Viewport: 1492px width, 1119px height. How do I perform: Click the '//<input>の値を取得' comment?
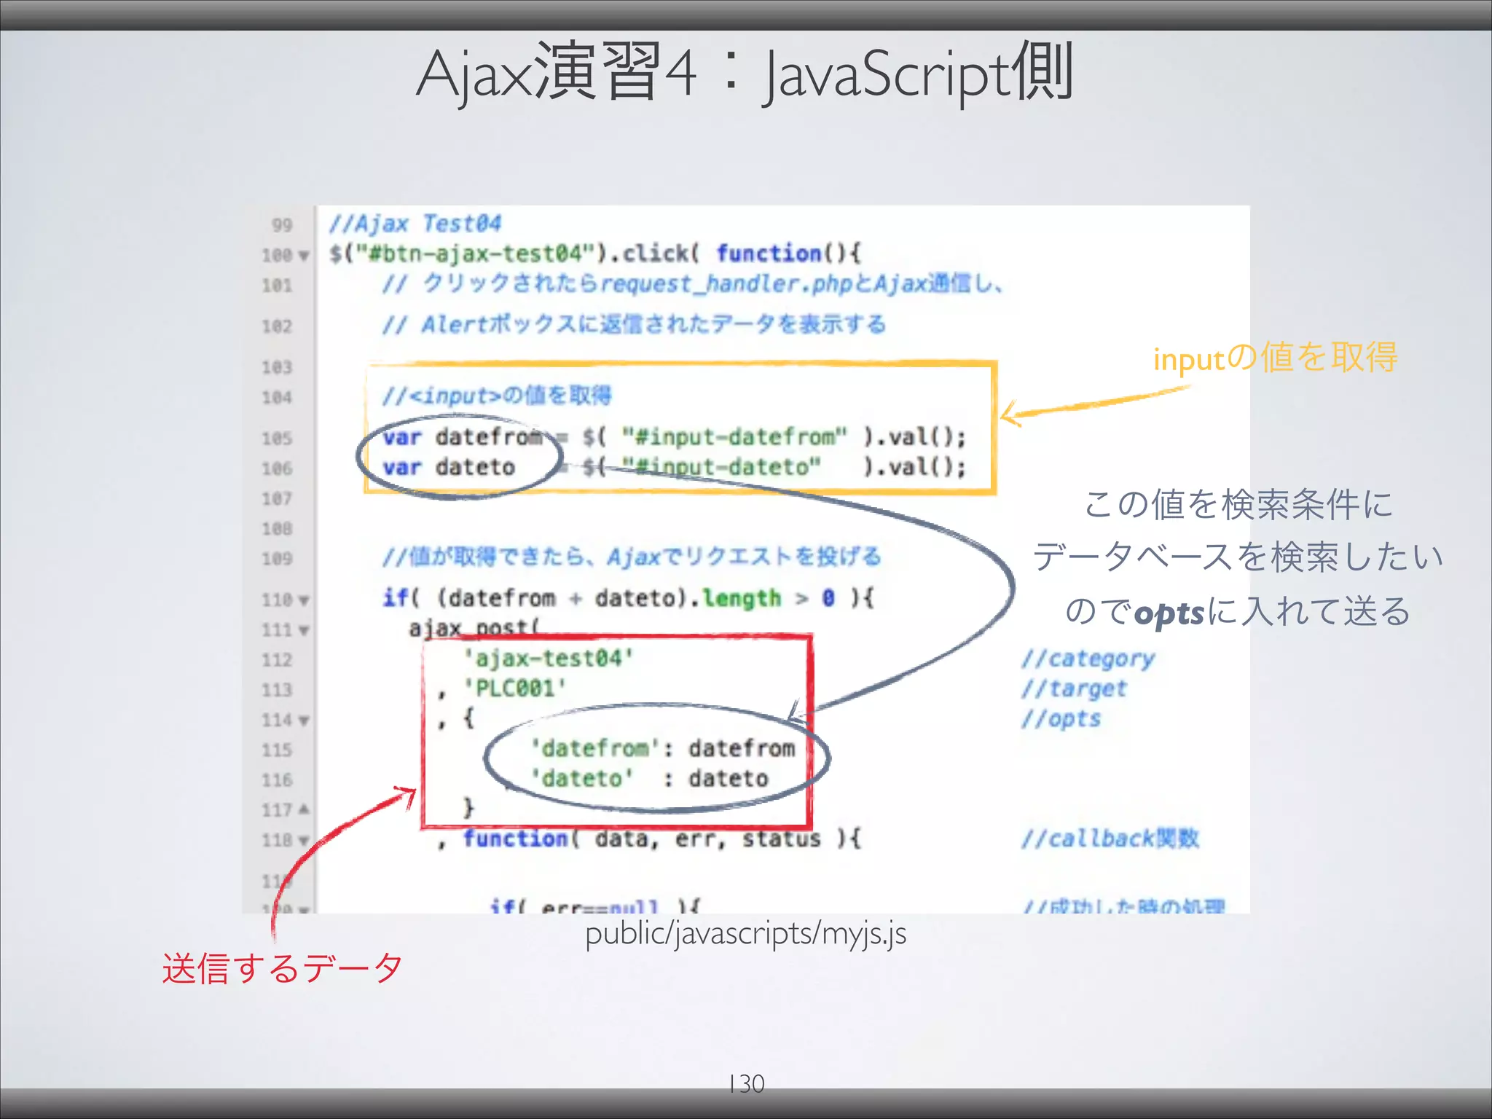497,396
